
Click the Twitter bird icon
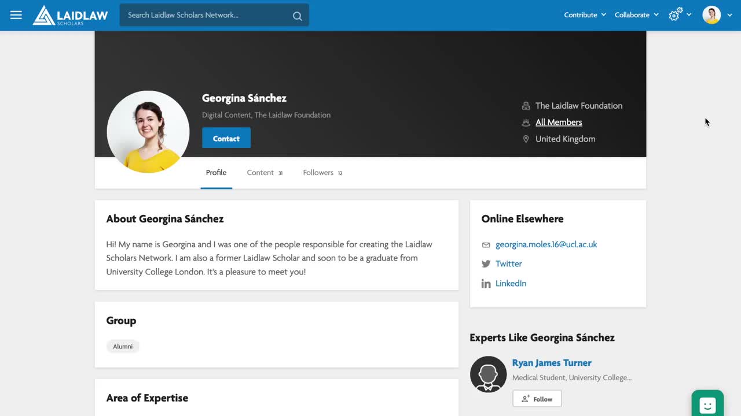(486, 263)
